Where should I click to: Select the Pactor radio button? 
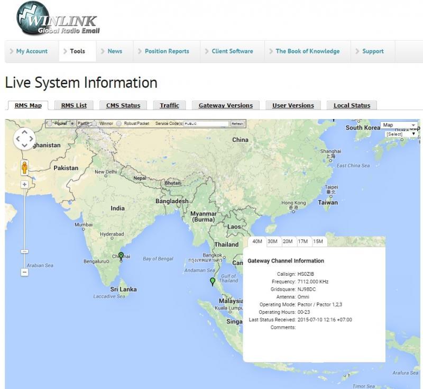tap(72, 124)
